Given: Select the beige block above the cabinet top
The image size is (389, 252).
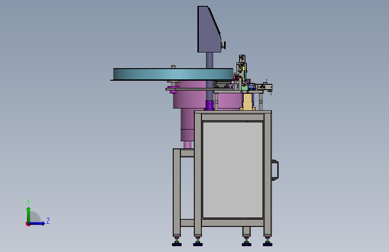Looking at the screenshot, I should (x=248, y=101).
